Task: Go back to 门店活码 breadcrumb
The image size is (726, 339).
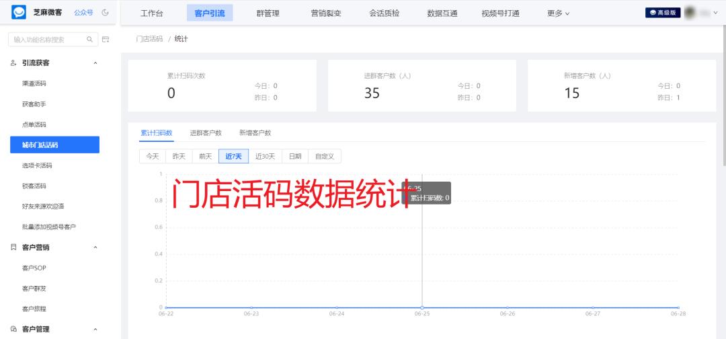Action: [149, 40]
